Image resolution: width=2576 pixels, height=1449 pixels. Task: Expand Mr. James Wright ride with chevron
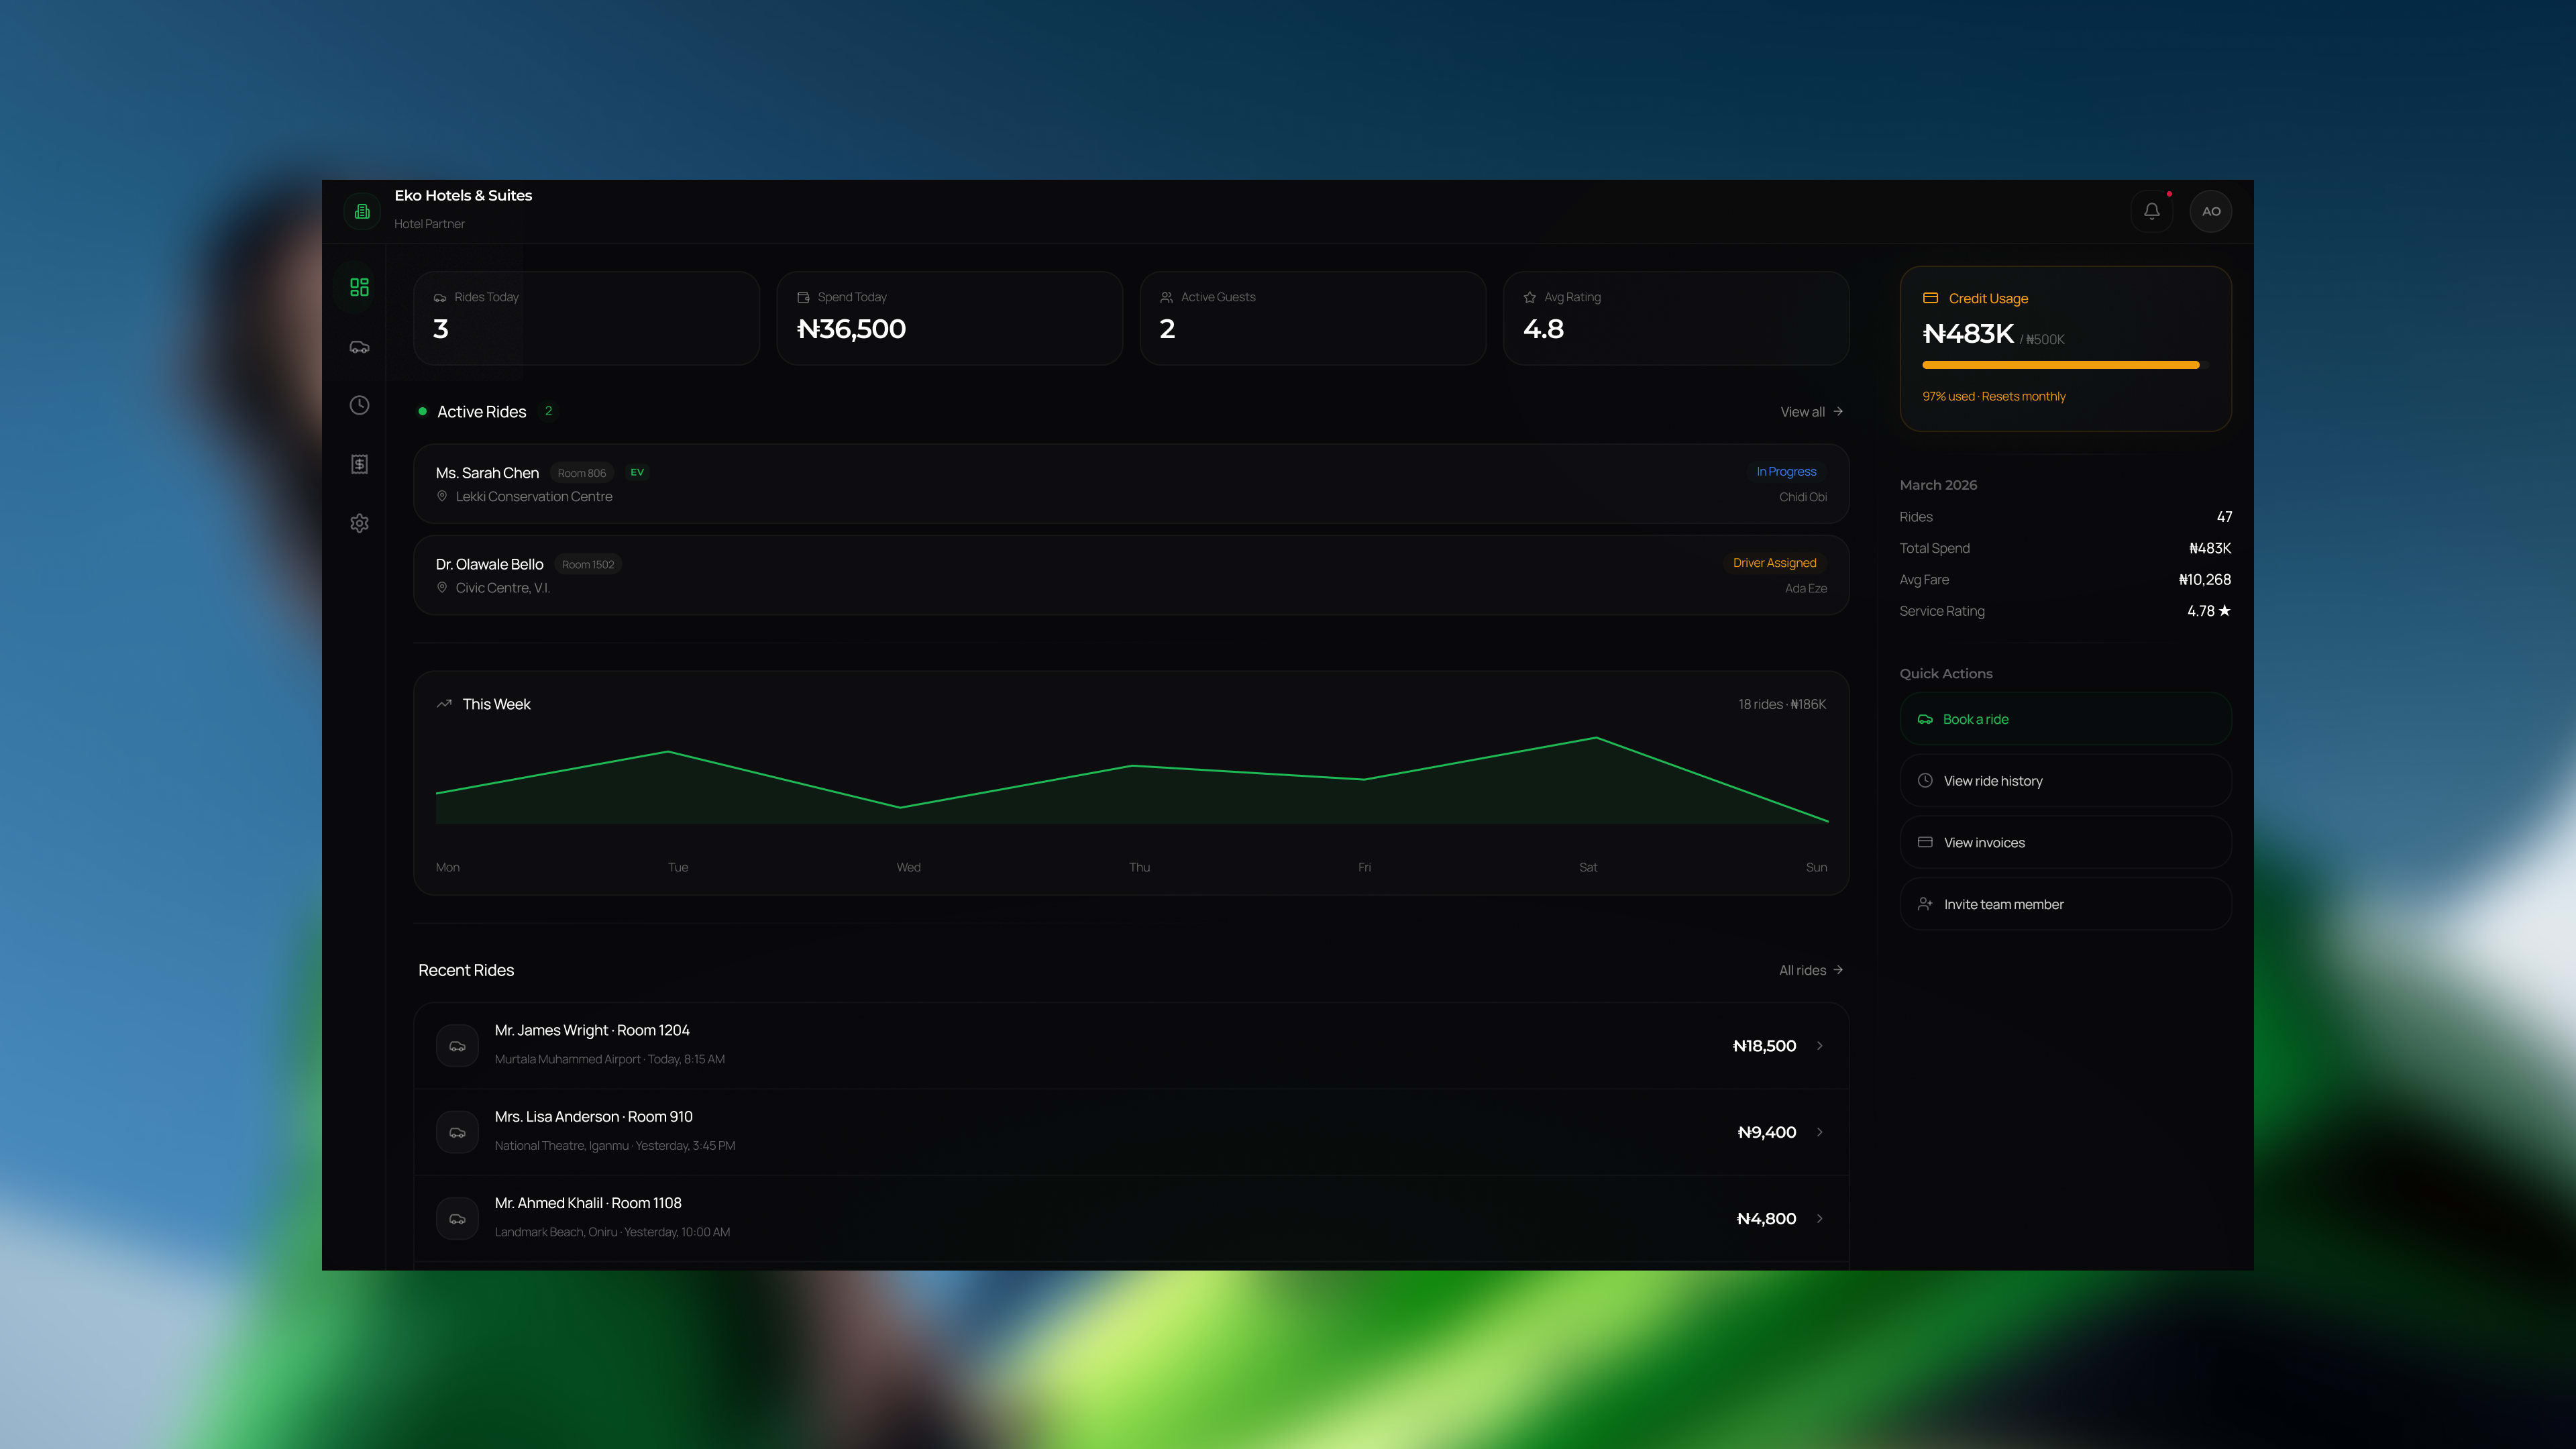(x=1820, y=1046)
